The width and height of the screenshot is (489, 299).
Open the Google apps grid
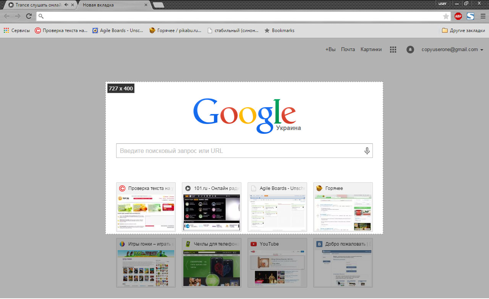[393, 50]
